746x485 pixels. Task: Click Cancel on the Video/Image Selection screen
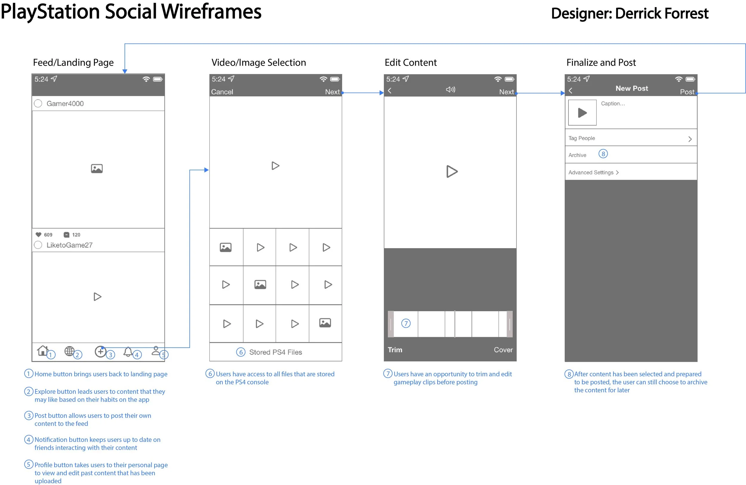click(222, 92)
